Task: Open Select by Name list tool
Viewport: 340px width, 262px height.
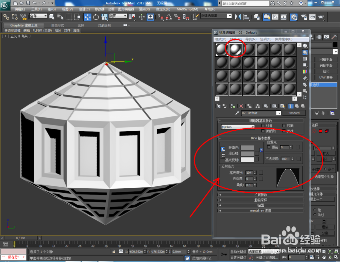Action: coord(60,17)
